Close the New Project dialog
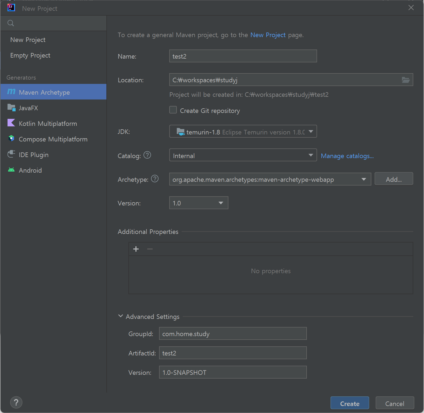The height and width of the screenshot is (413, 424). click(x=411, y=8)
